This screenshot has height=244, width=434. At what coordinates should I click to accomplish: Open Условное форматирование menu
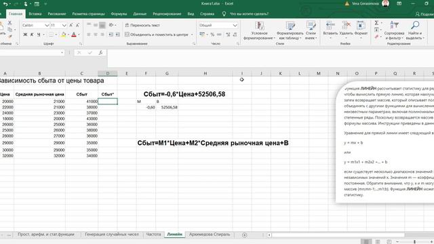pyautogui.click(x=259, y=30)
